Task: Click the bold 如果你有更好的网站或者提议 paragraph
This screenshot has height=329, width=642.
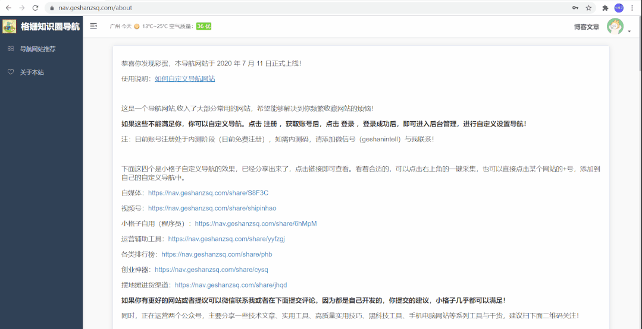Action: [x=314, y=300]
